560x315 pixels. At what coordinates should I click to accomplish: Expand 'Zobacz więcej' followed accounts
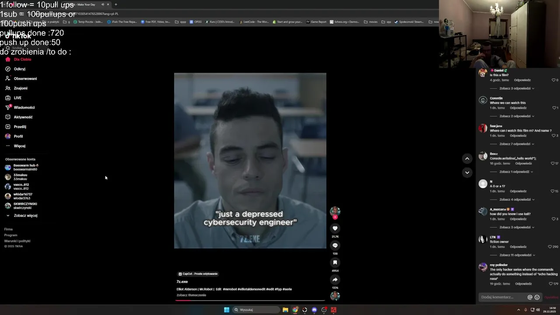[22, 216]
